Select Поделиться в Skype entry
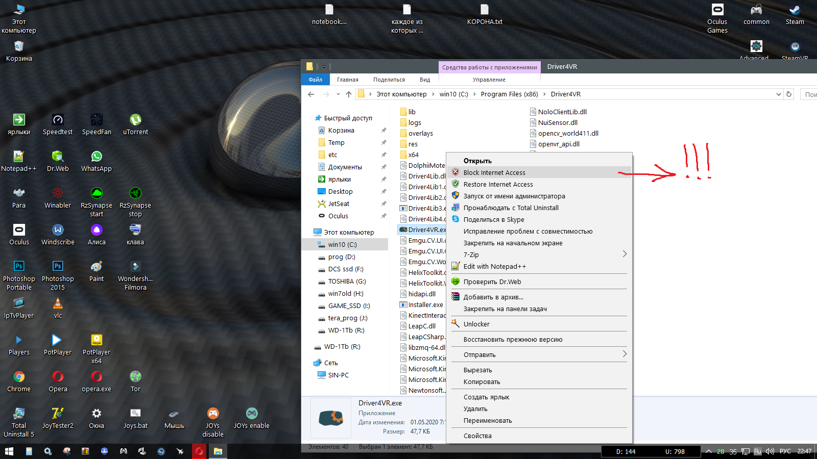The height and width of the screenshot is (459, 817). [539, 219]
